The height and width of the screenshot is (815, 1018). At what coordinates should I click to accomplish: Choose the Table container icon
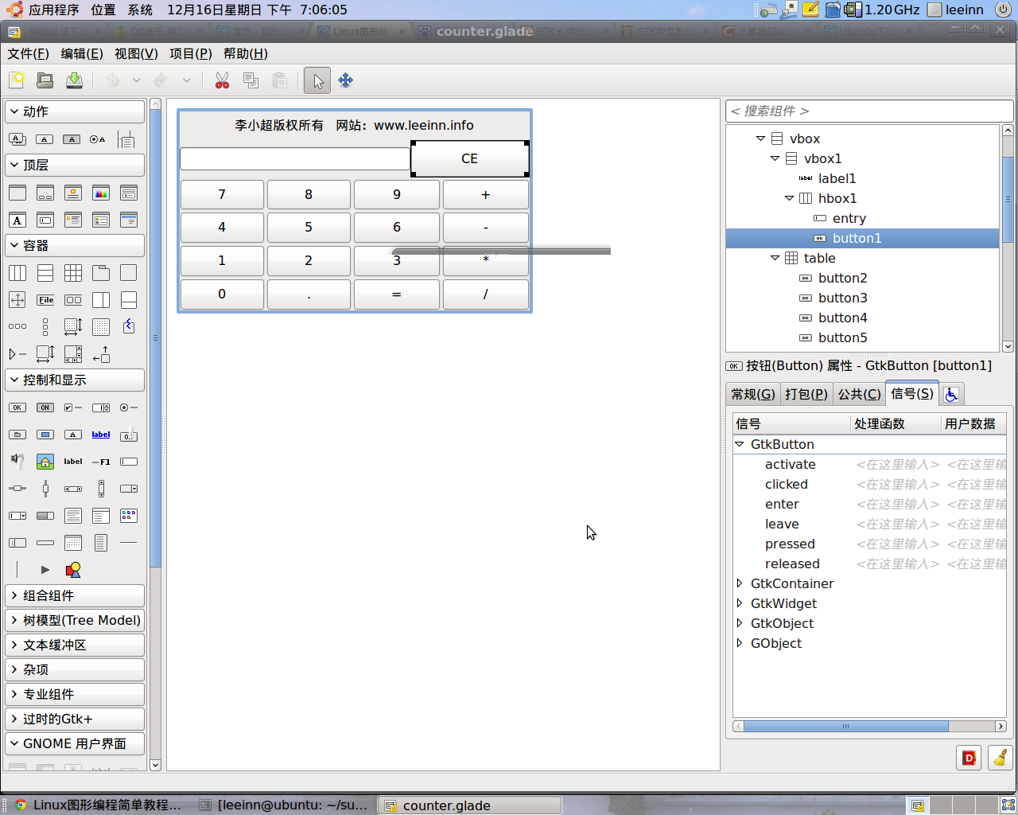pos(73,273)
